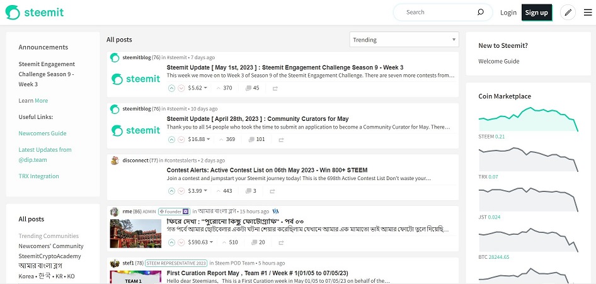Click the search magnifier icon

(x=481, y=12)
